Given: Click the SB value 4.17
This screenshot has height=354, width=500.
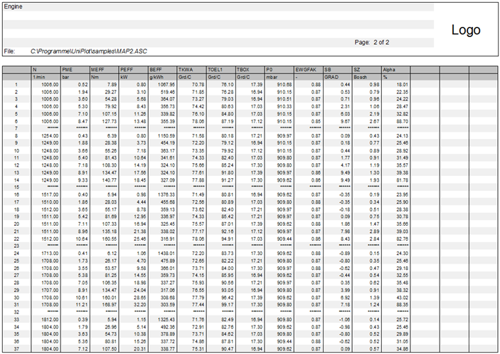Looking at the screenshot, I should pos(346,165).
